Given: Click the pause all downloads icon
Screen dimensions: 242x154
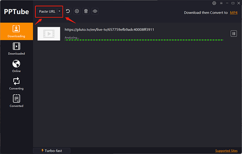Looking at the screenshot, I should pos(77,11).
